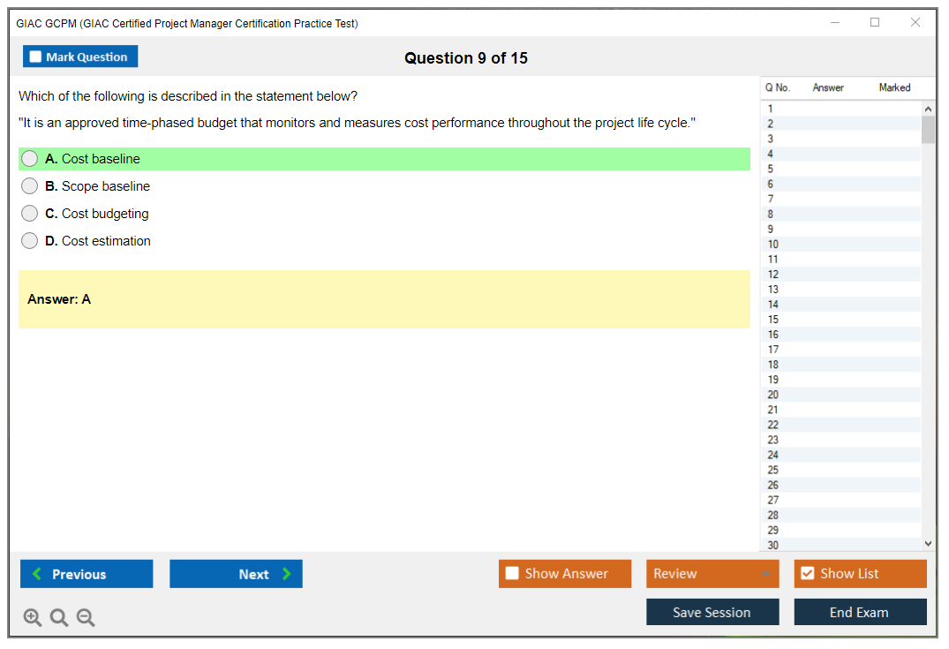Click the green right arrow on Next
The height and width of the screenshot is (649, 949).
point(287,574)
